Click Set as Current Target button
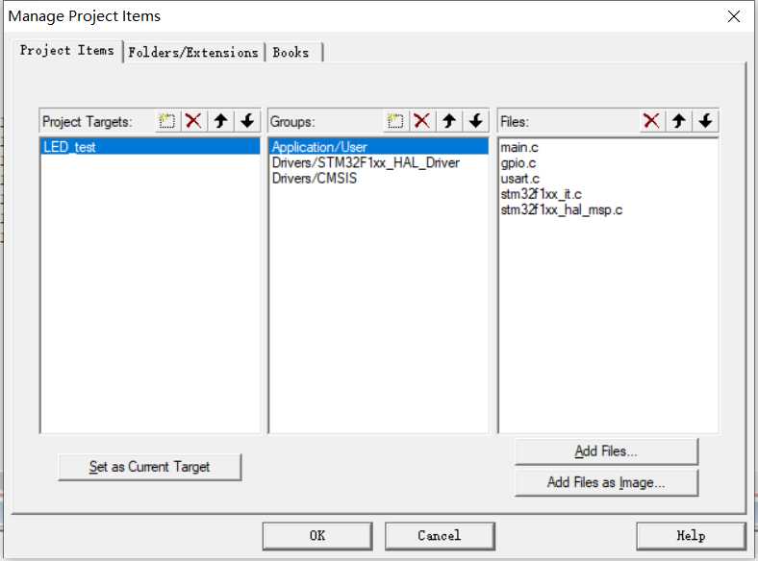758x561 pixels. point(149,467)
